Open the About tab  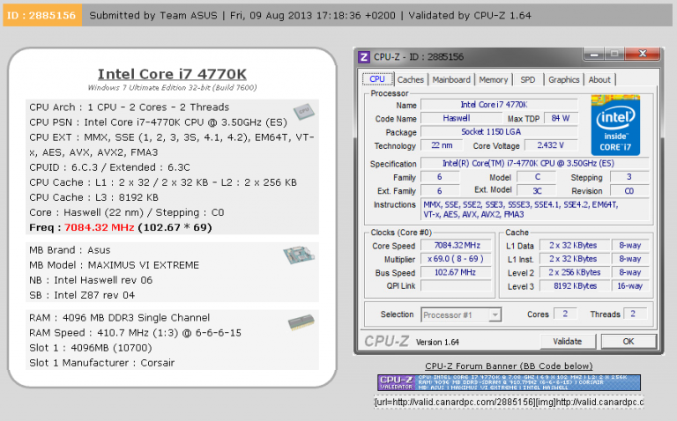point(599,80)
